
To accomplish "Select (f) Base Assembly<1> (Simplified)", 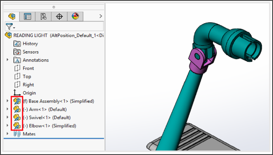I will click(58, 101).
